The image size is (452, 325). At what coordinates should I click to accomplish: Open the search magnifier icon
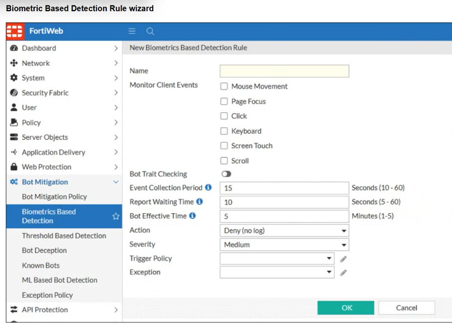pos(150,31)
